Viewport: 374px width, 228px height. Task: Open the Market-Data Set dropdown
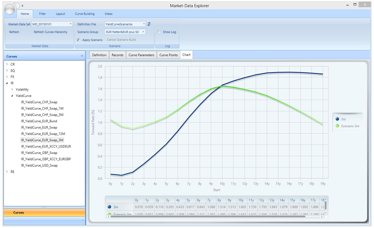[x=71, y=24]
